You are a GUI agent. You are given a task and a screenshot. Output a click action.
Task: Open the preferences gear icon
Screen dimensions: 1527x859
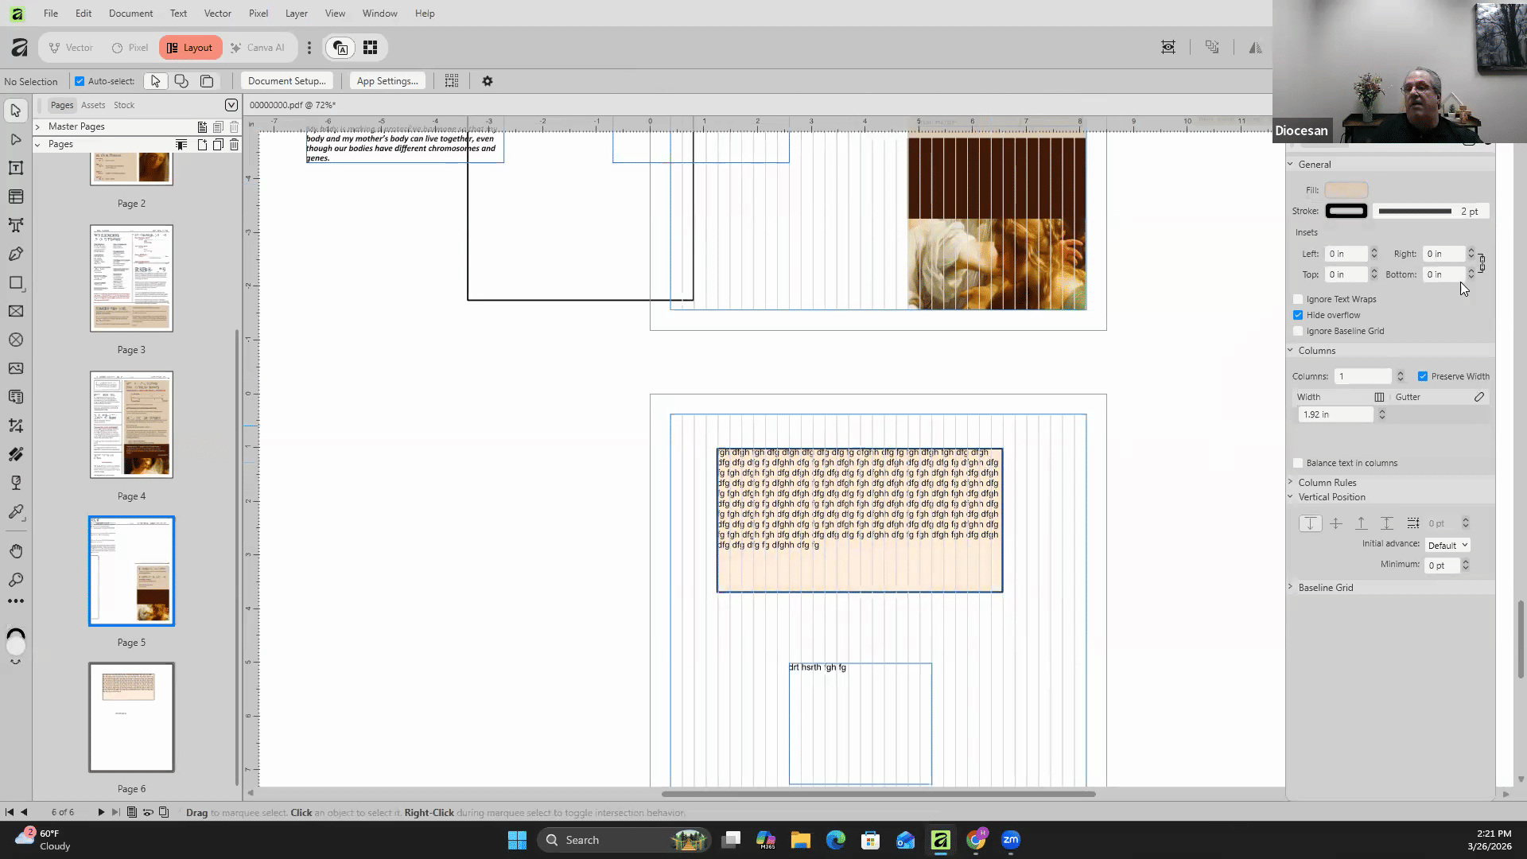[488, 81]
